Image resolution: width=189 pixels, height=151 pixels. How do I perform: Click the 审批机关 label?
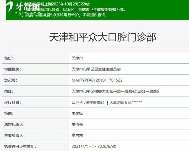[13, 69]
